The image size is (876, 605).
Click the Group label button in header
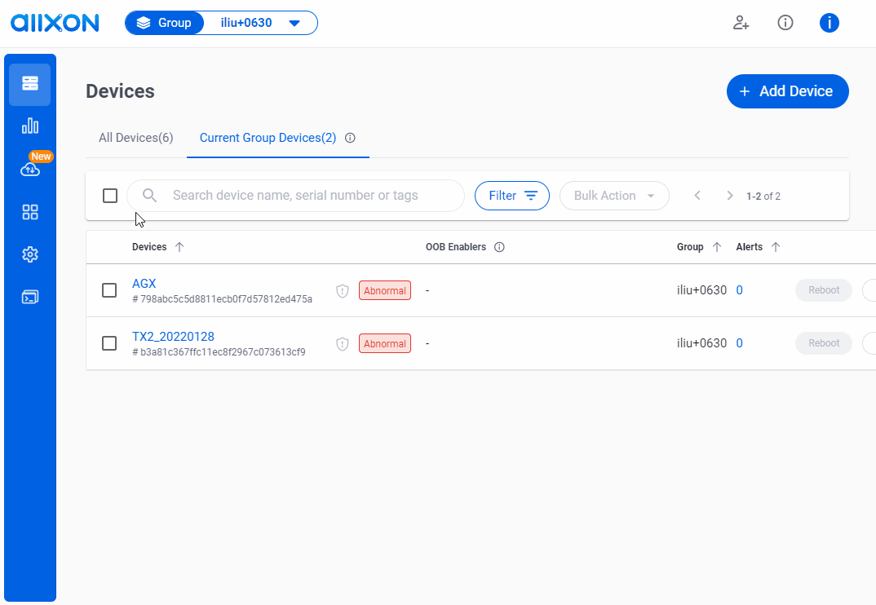165,23
